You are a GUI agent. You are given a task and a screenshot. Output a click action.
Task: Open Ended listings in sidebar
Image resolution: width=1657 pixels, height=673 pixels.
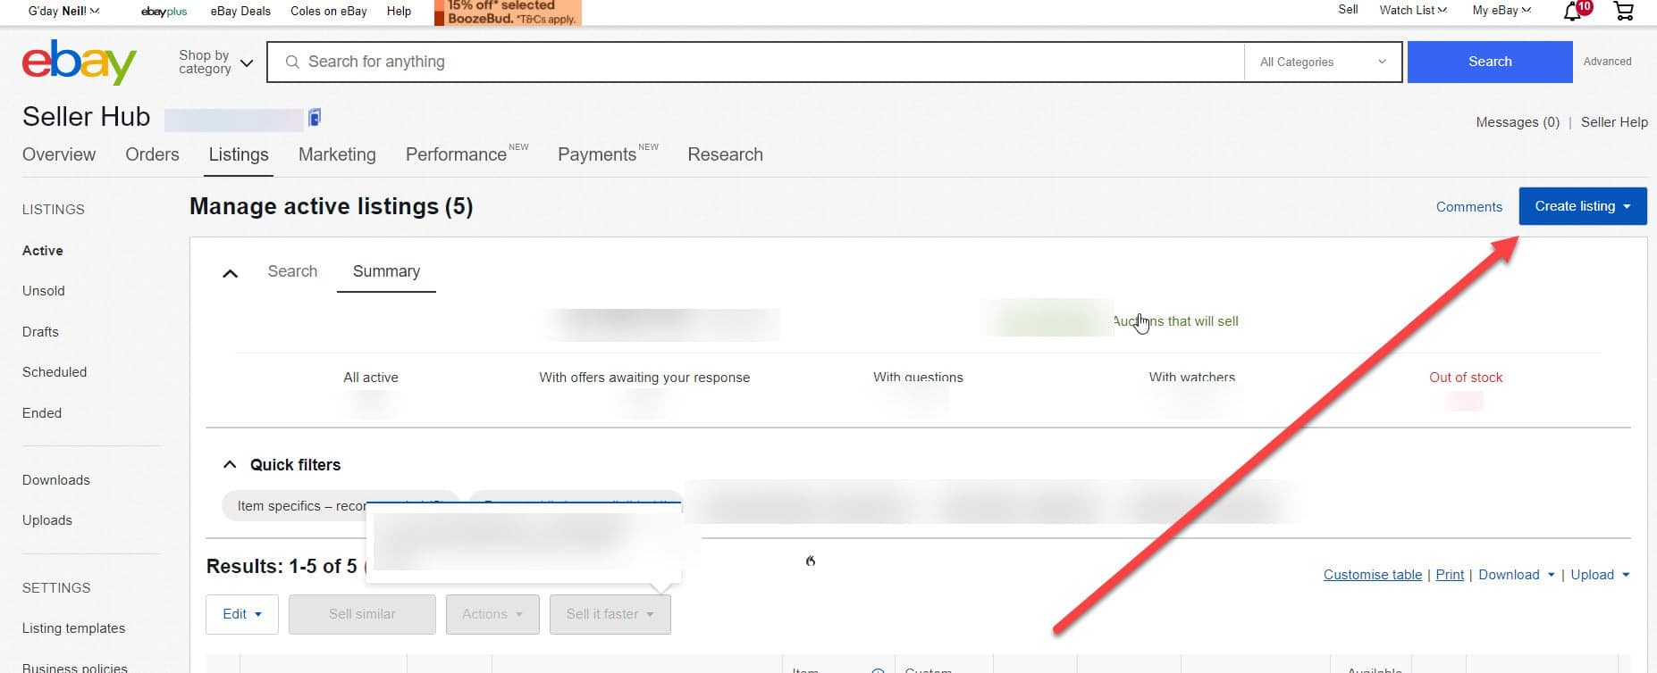(42, 413)
